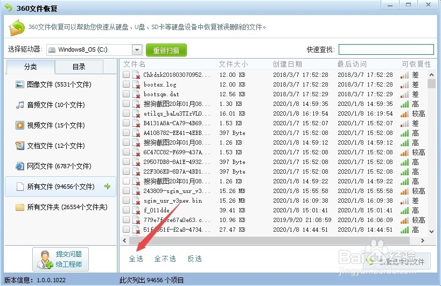The width and height of the screenshot is (441, 286).
Task: Click recoverability bars of f_011dde row
Action: tap(404, 211)
